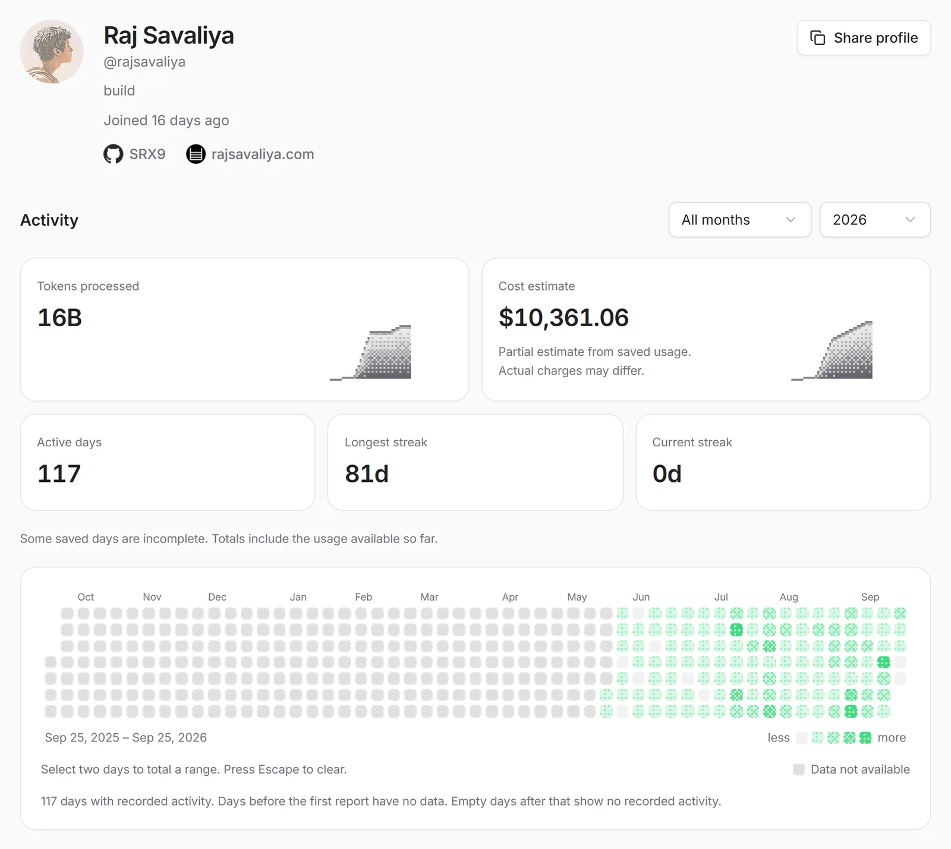Click the darkest green legend swatch near more
Image resolution: width=951 pixels, height=849 pixels.
point(865,738)
